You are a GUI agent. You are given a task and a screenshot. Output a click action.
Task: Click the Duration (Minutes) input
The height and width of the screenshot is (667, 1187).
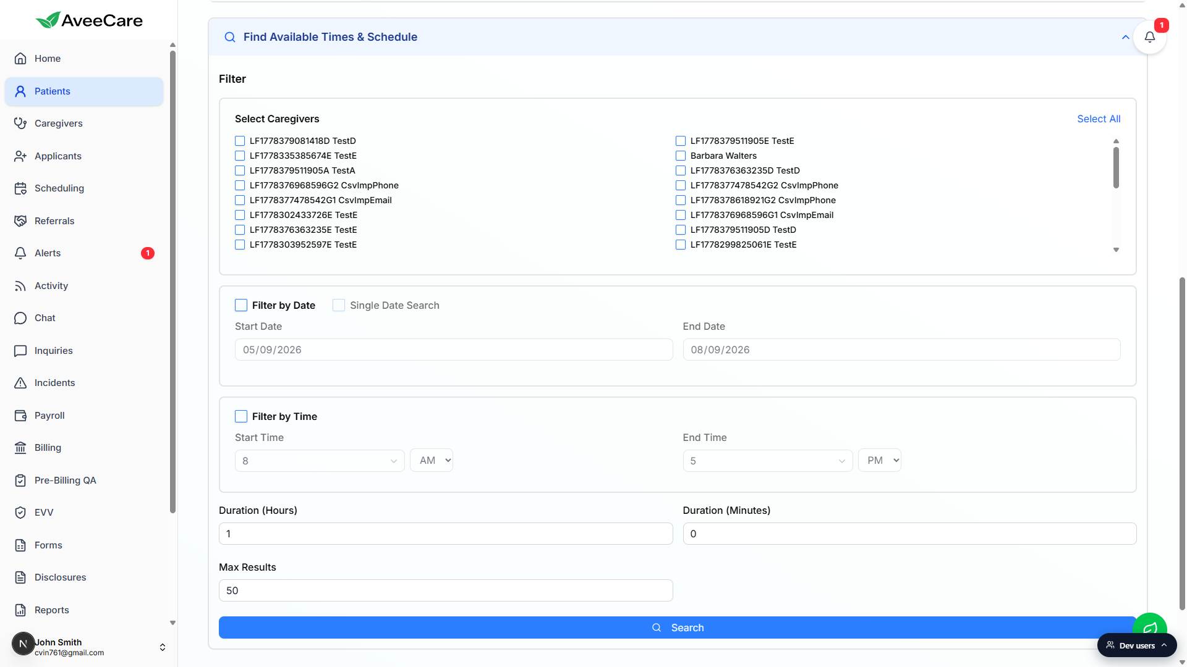coord(909,534)
